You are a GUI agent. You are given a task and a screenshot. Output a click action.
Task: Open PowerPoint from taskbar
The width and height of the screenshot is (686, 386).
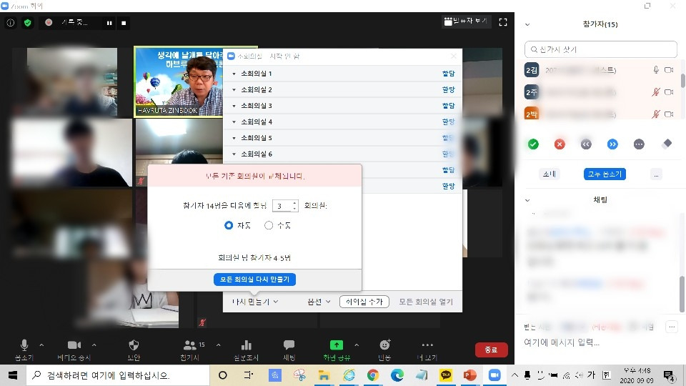(x=470, y=375)
